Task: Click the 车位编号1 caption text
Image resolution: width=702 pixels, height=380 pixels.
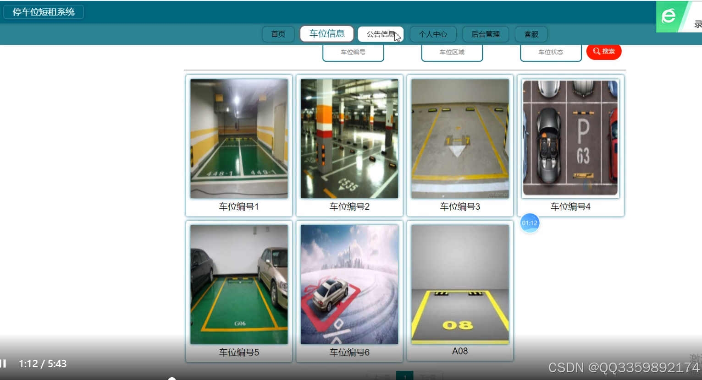Action: tap(239, 206)
